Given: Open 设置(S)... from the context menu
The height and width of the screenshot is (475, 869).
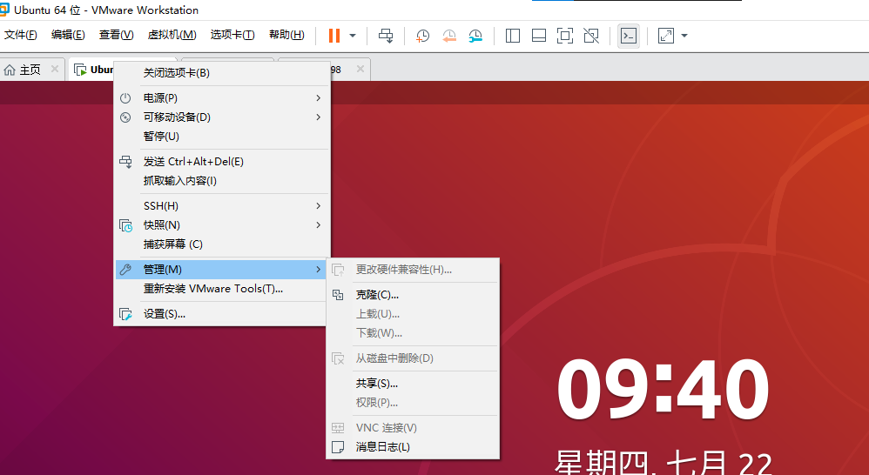Looking at the screenshot, I should tap(220, 314).
